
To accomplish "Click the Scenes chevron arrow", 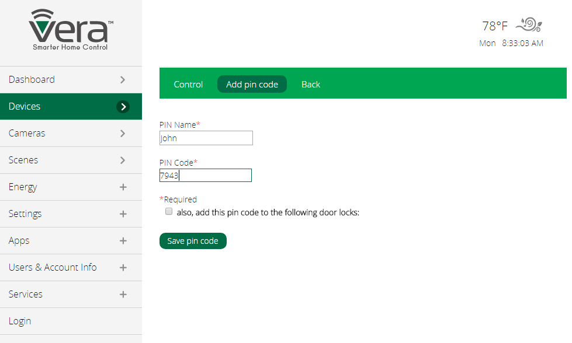I will coord(123,160).
